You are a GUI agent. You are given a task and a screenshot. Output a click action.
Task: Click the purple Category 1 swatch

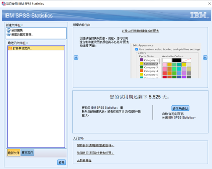tap(142, 60)
